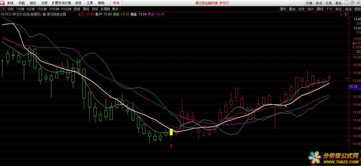Toggle the small window icon at toolbar's far right
The width and height of the screenshot is (361, 166).
tap(346, 14)
